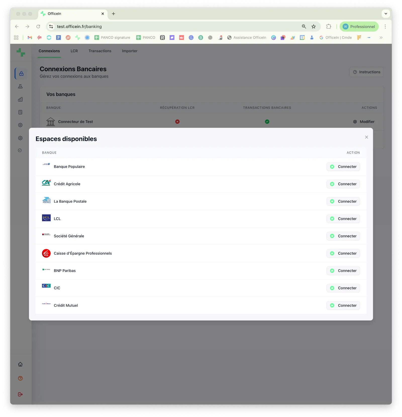
Task: Click the upper gear icon in the sidebar
Action: [x=20, y=125]
